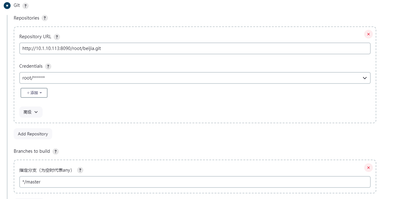
Task: Expand the 高级 advanced options
Action: (31, 112)
